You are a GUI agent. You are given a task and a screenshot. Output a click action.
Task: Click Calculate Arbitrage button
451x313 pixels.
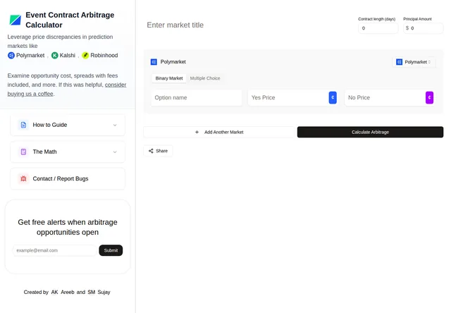[370, 132]
